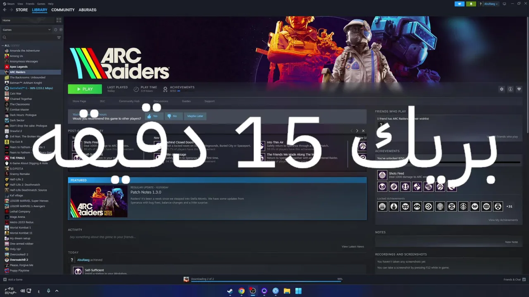Screen dimensions: 529x297
Task: Click Maybe Later on recommendation prompt
Action: (195, 116)
